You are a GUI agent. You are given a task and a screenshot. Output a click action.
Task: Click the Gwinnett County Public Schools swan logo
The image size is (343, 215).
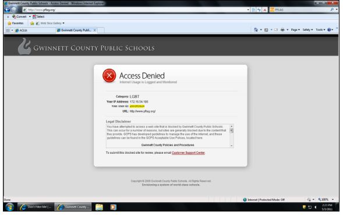(24, 46)
